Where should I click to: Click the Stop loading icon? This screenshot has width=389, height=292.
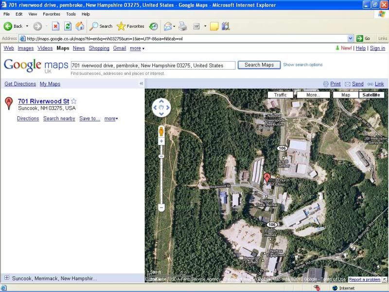[x=55, y=26]
